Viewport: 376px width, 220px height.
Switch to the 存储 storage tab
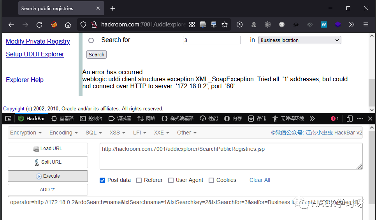[x=257, y=119]
